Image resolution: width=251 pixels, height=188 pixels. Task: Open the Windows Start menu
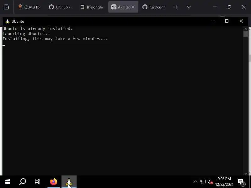click(7, 182)
